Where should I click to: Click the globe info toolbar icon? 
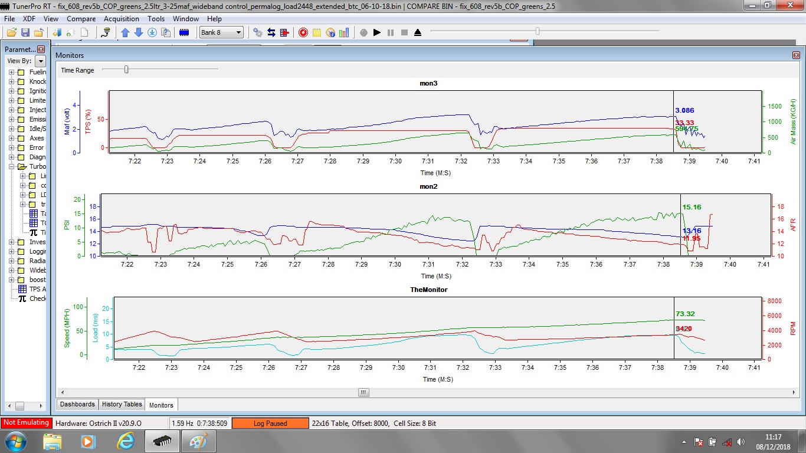tap(330, 32)
